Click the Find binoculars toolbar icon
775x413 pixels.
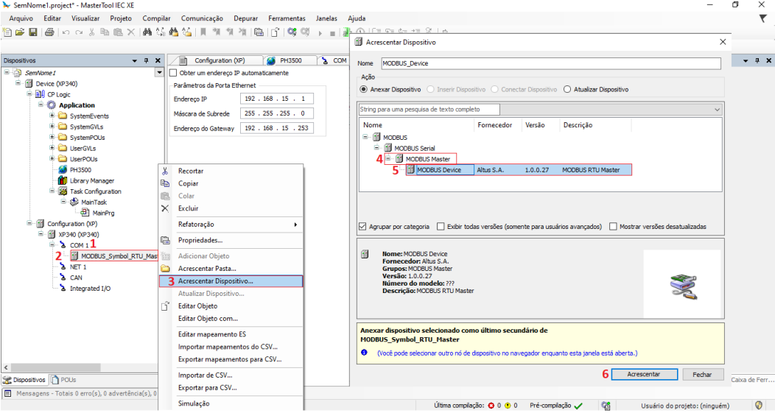[x=147, y=32]
